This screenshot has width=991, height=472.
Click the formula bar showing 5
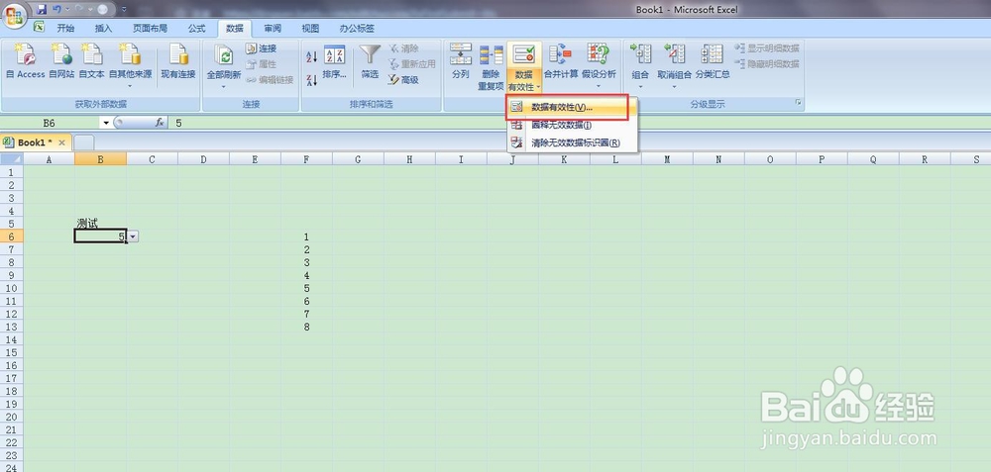(580, 123)
